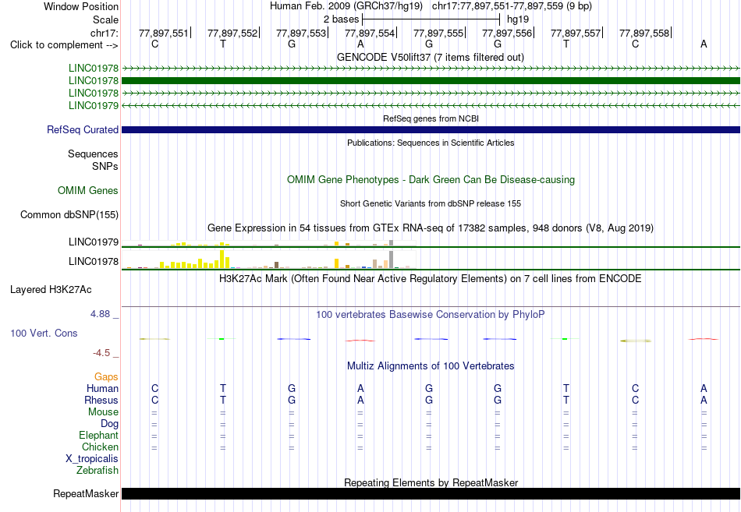
Task: Click the chr17 coordinate range text in the header
Action: [x=512, y=6]
